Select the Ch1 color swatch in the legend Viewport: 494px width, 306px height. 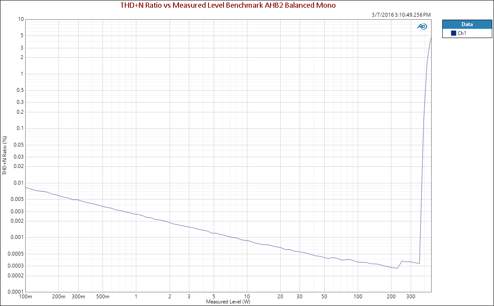pos(454,33)
